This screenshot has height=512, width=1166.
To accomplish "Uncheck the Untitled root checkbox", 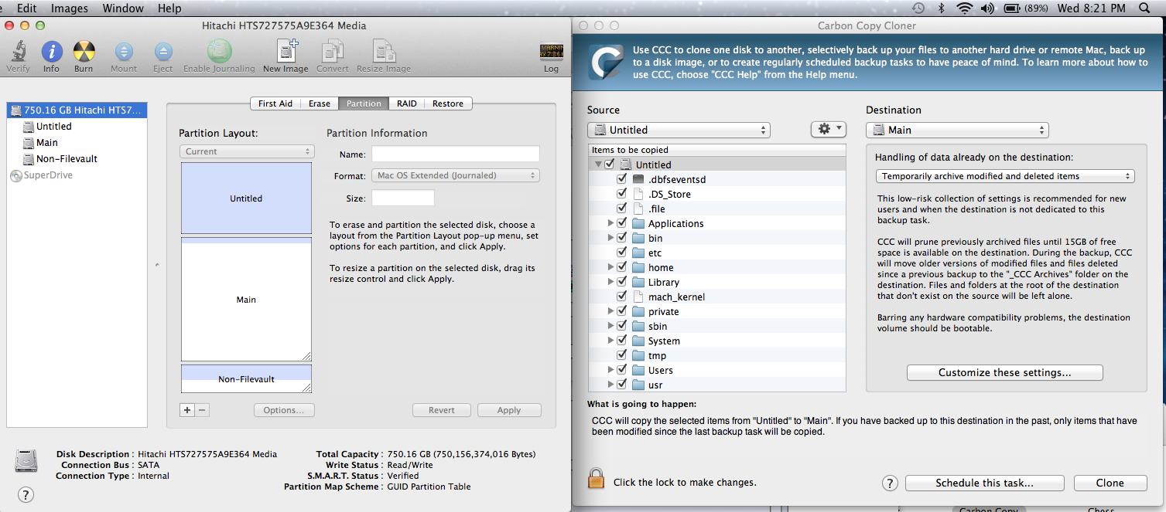I will [610, 164].
